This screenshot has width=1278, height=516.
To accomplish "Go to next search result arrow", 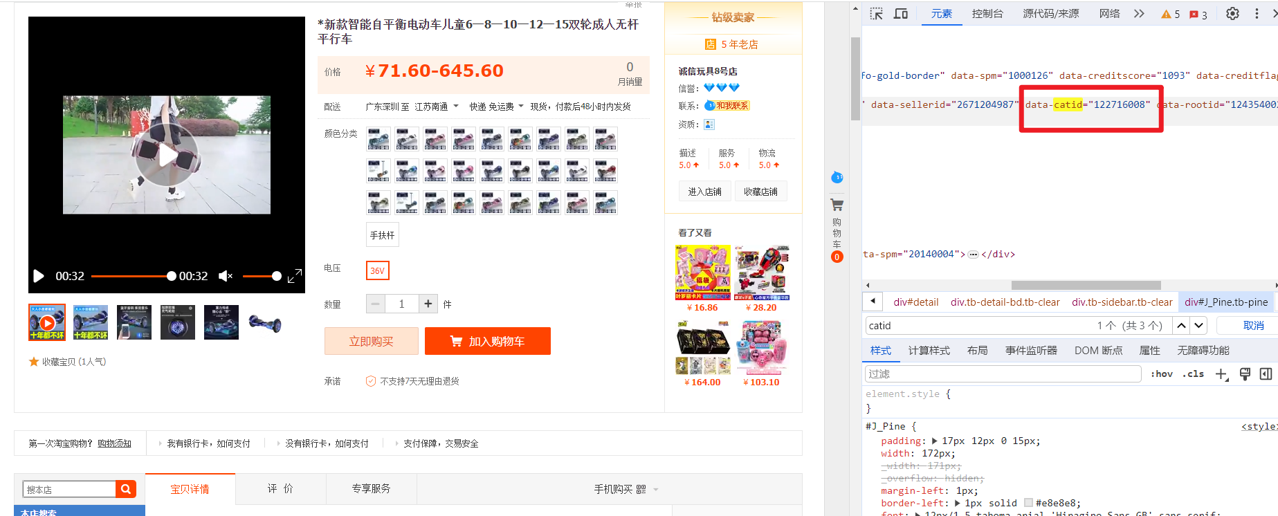I will [1199, 325].
